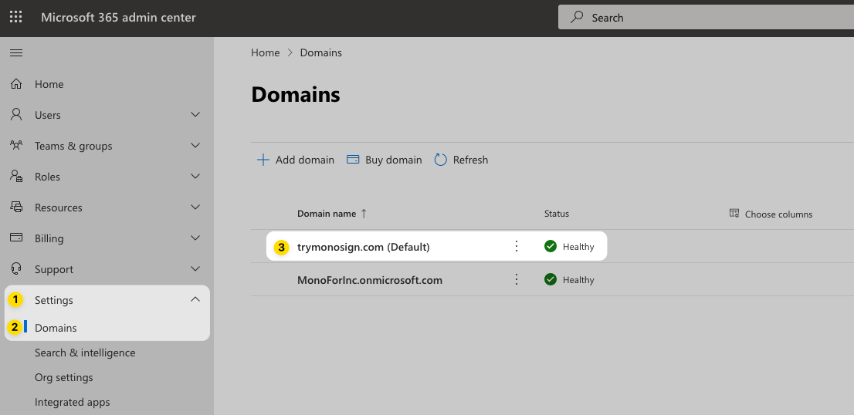Click the Choose columns table icon
Screen dimensions: 854x415
[x=734, y=213]
